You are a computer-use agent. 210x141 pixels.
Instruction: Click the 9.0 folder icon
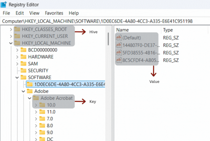[42, 132]
